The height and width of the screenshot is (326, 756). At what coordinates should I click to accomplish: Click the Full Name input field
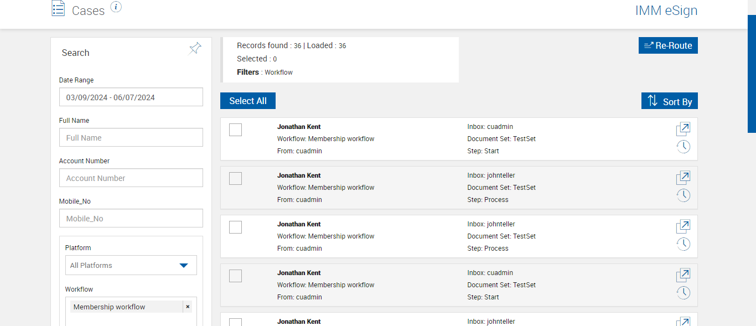click(131, 138)
